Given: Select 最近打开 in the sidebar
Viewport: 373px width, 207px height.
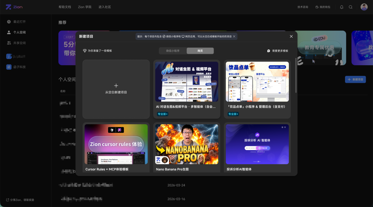Looking at the screenshot, I should point(19,22).
